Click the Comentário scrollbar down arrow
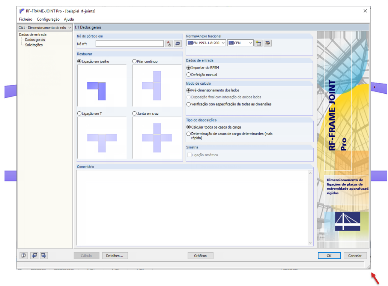The height and width of the screenshot is (286, 388). 310,243
